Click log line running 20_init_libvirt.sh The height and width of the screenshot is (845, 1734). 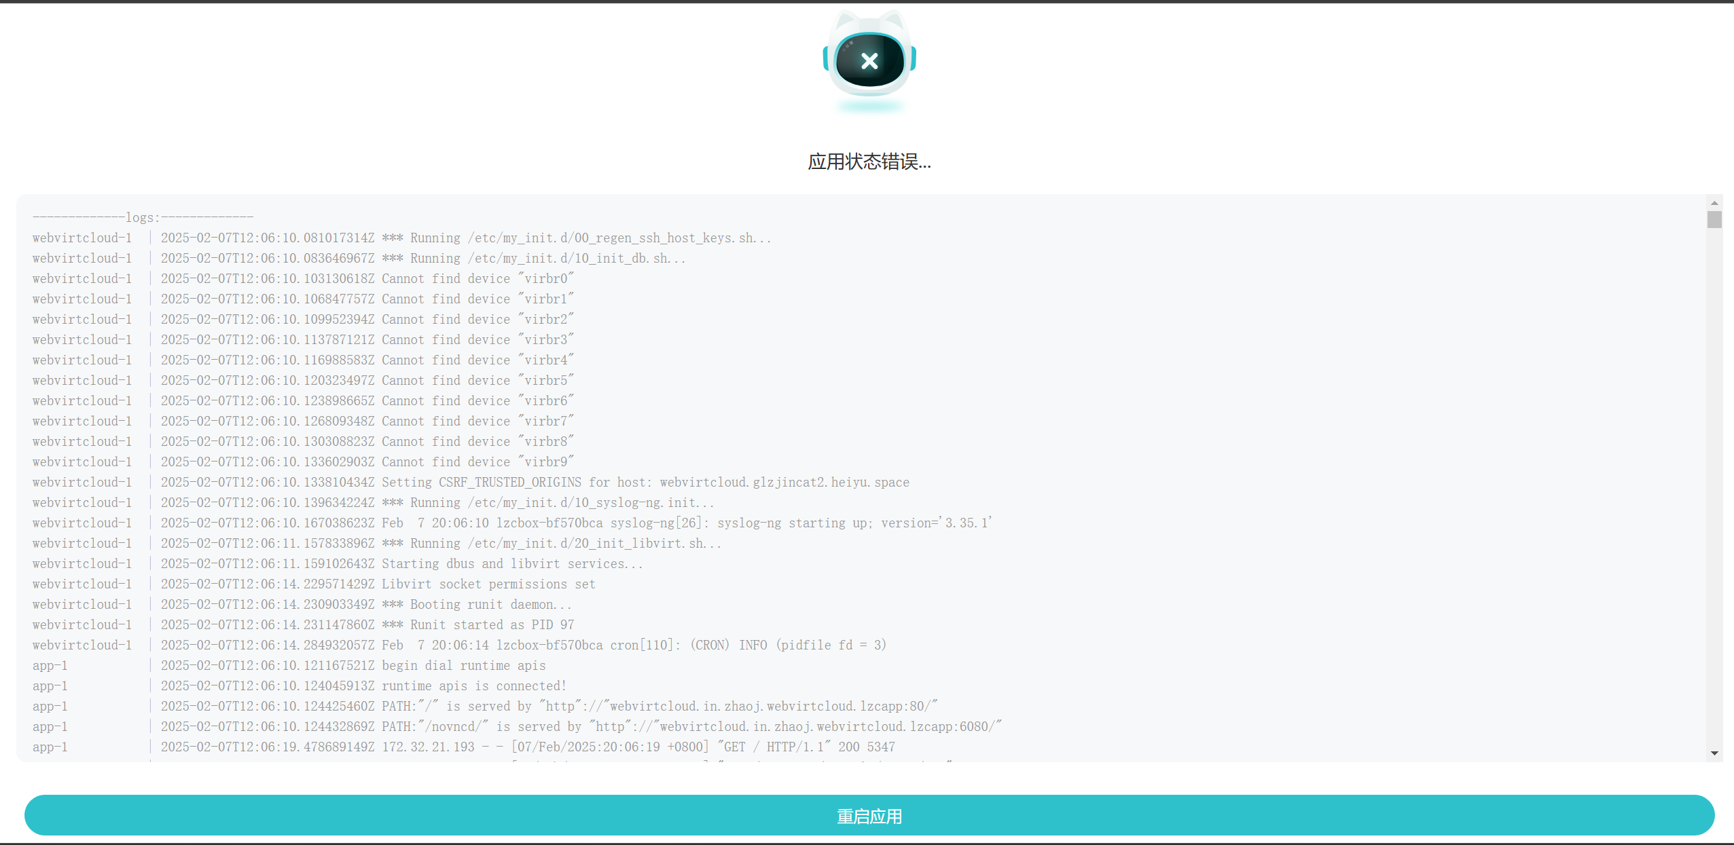coord(376,543)
